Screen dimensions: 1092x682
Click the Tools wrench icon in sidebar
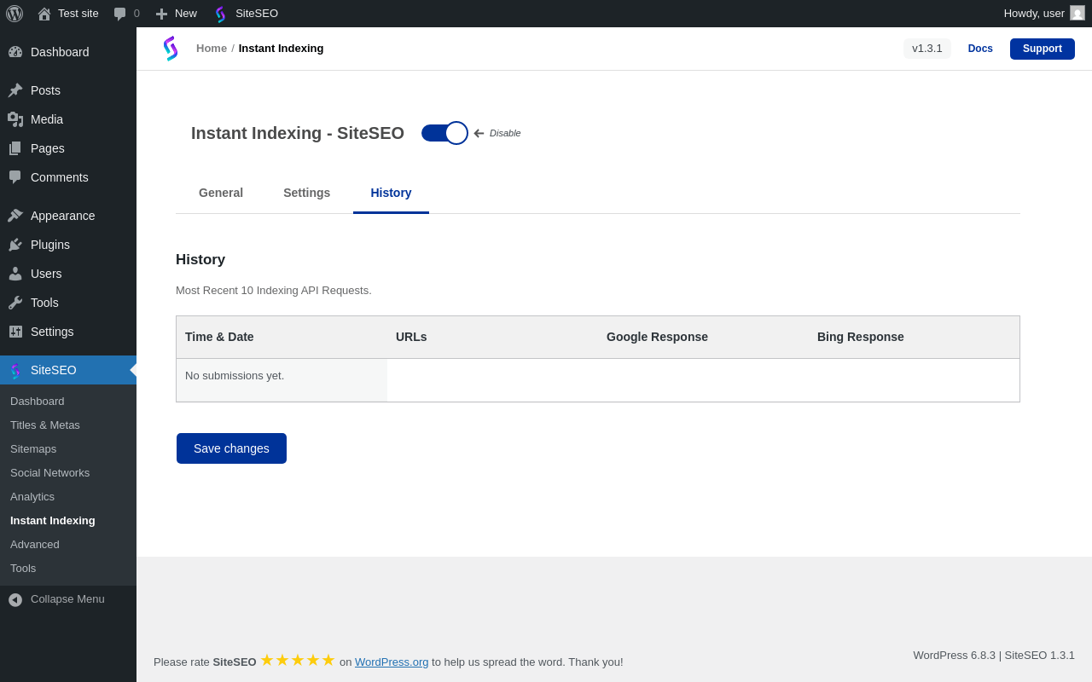[x=15, y=303]
